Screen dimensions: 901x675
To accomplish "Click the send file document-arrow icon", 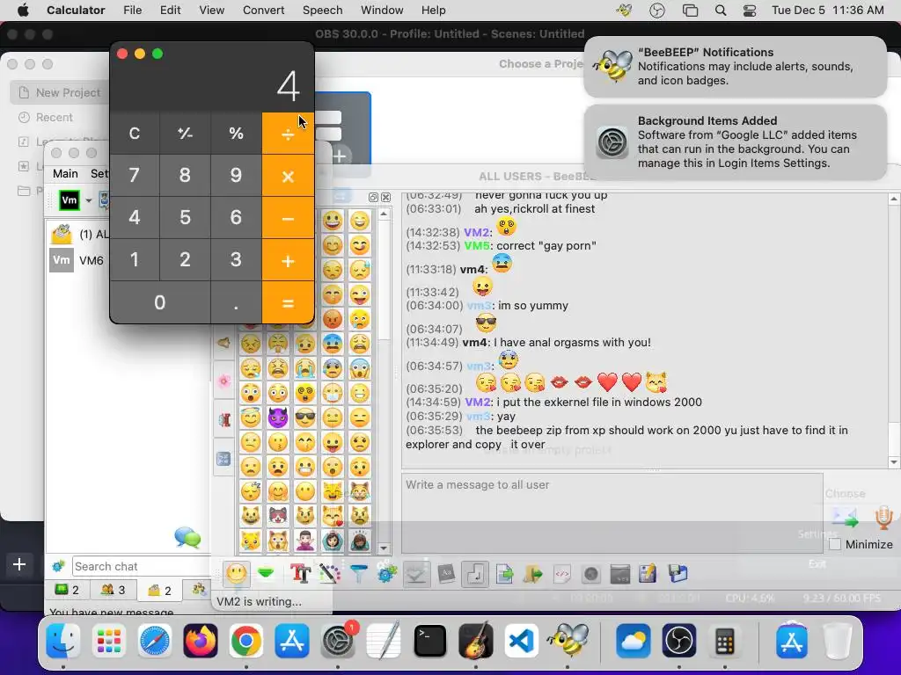I will [504, 573].
